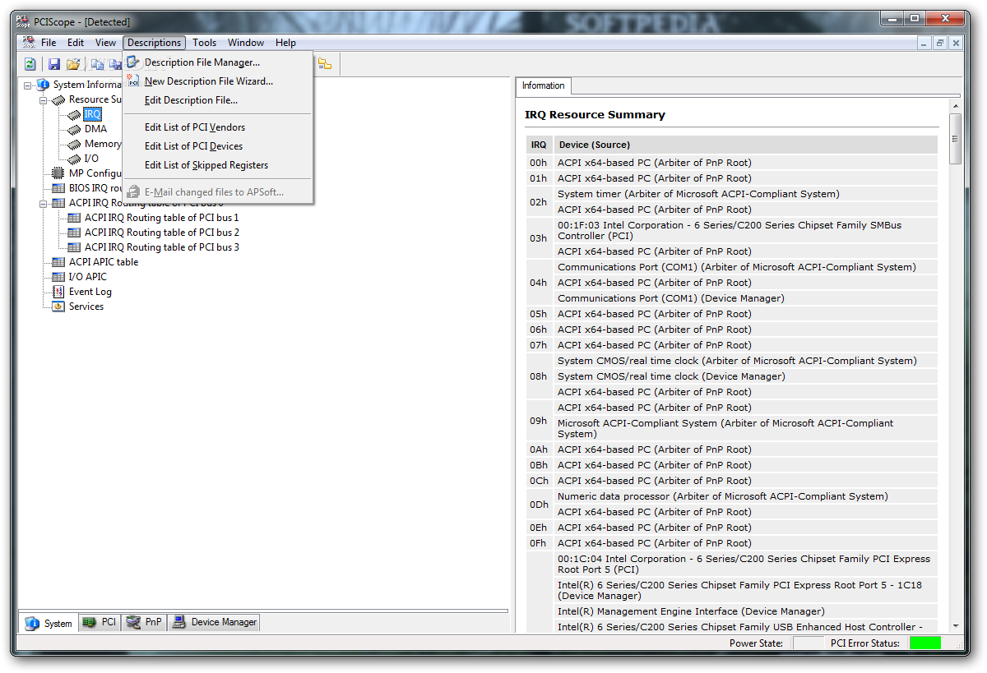The image size is (987, 673).
Task: Click the 09h IRQ cell
Action: [539, 421]
